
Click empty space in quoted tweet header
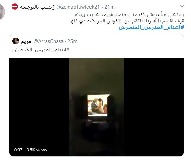[x=130, y=41]
